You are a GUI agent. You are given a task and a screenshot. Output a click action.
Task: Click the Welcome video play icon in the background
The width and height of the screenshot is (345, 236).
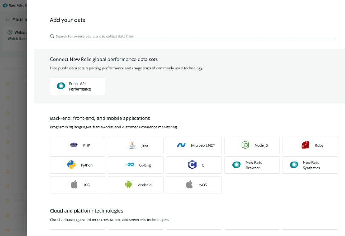(x=10, y=33)
